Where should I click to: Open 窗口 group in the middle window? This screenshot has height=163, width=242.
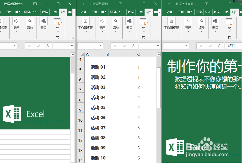point(129,25)
